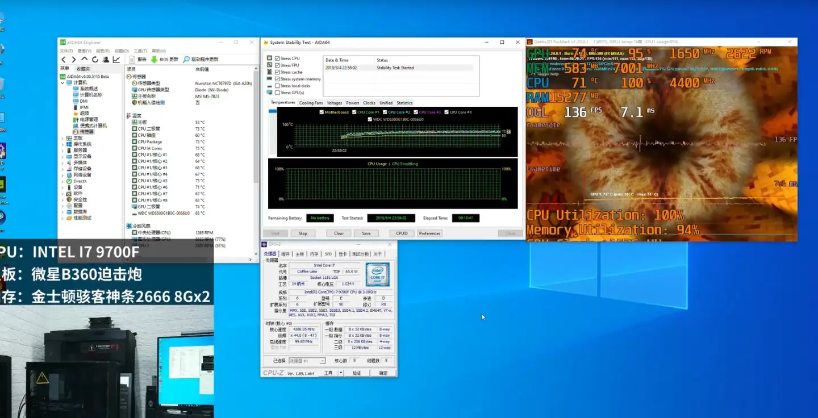Toggle Stress FPU checkbox
Screen dimensions: 818x418
(x=277, y=65)
